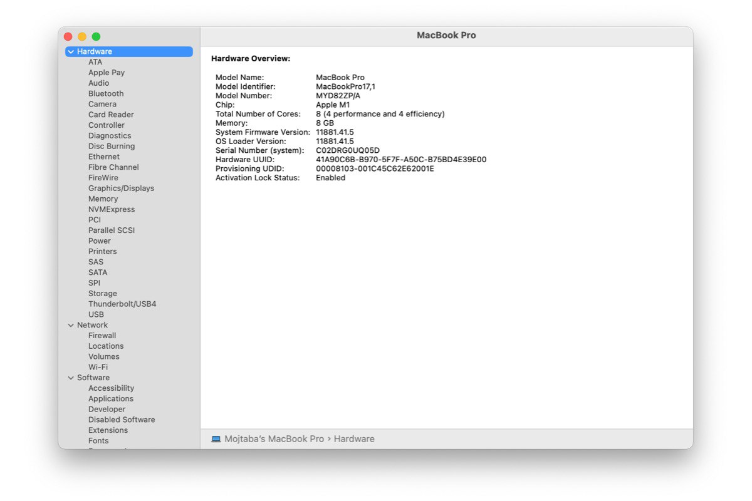
Task: Click the System Firmware Version value
Action: 335,132
